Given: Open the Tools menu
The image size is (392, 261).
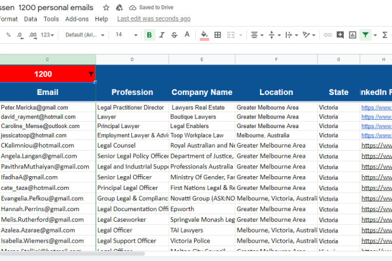Looking at the screenshot, I should pyautogui.click(x=51, y=19).
